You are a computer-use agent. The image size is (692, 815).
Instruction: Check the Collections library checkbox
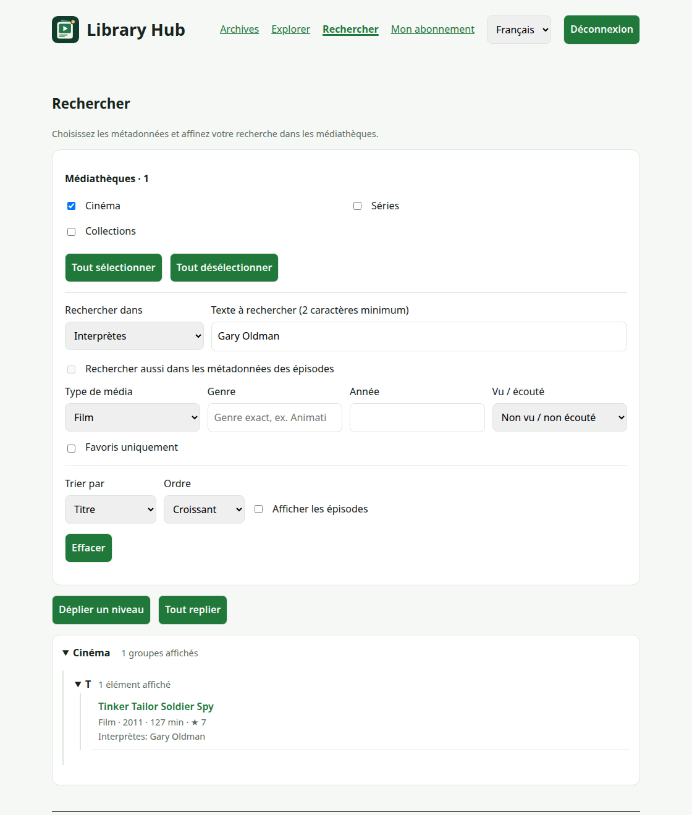pyautogui.click(x=71, y=232)
